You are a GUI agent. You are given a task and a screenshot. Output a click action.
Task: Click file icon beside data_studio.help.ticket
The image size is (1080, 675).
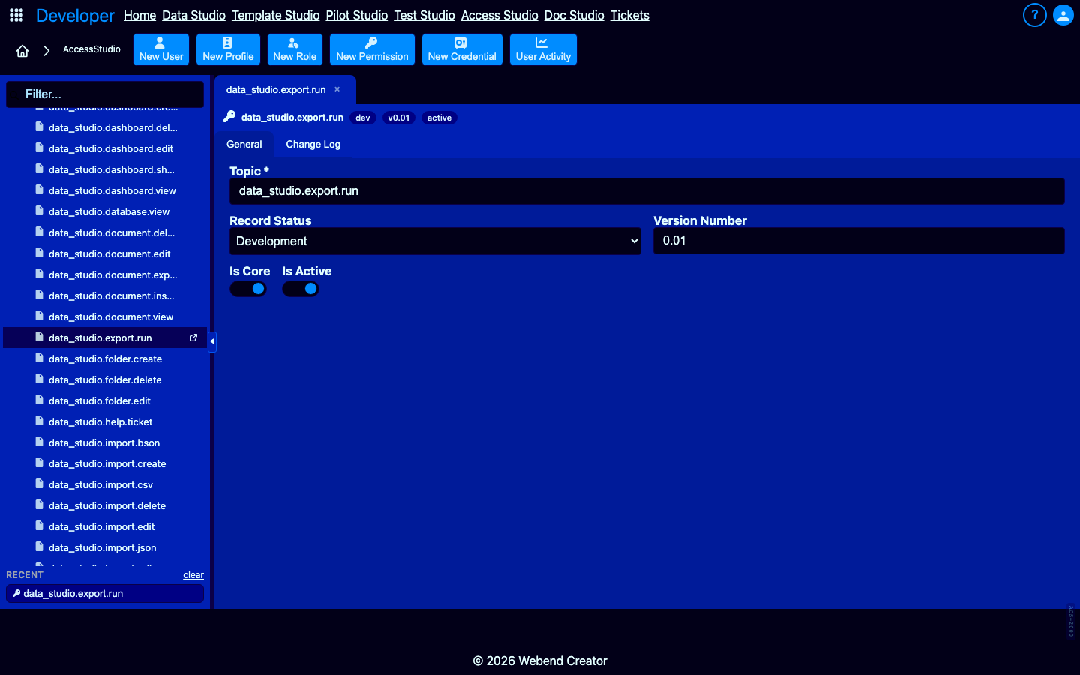(x=40, y=421)
